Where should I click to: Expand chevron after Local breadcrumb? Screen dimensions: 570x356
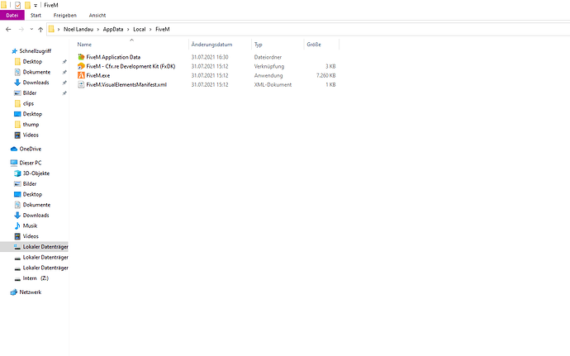(150, 29)
